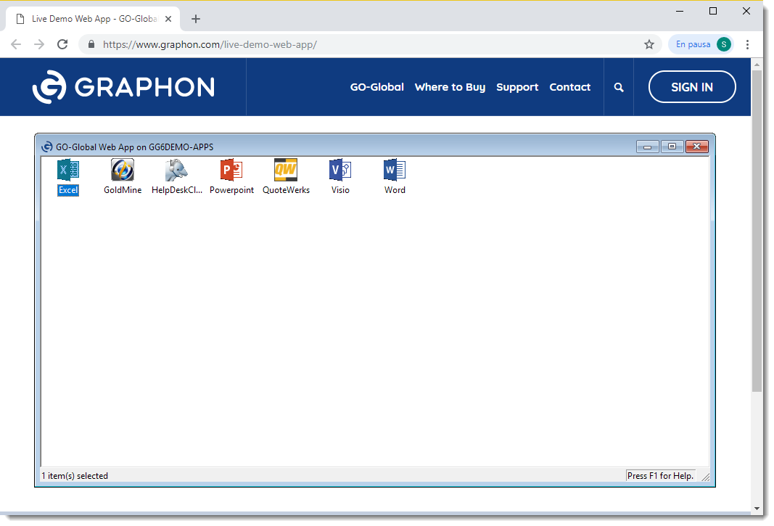Open the site search magnifier icon
The image size is (774, 526).
click(619, 87)
